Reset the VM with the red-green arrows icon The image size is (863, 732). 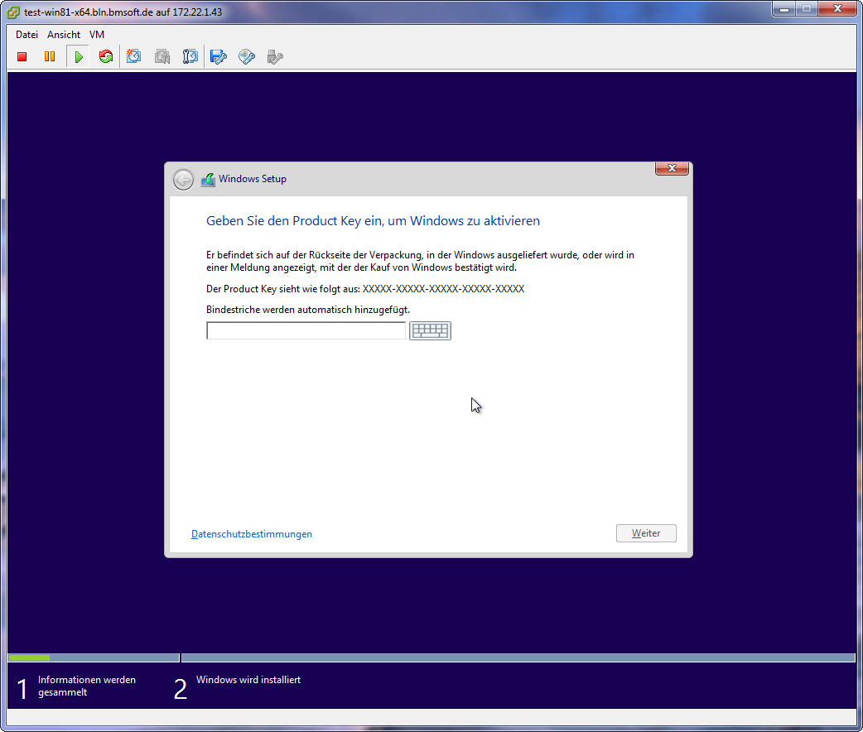coord(106,56)
